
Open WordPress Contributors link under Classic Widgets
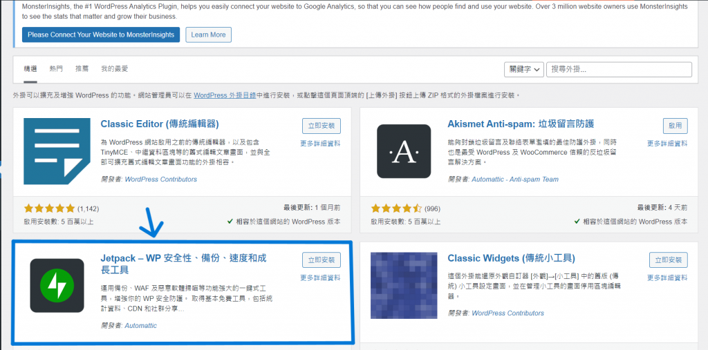[x=507, y=313]
